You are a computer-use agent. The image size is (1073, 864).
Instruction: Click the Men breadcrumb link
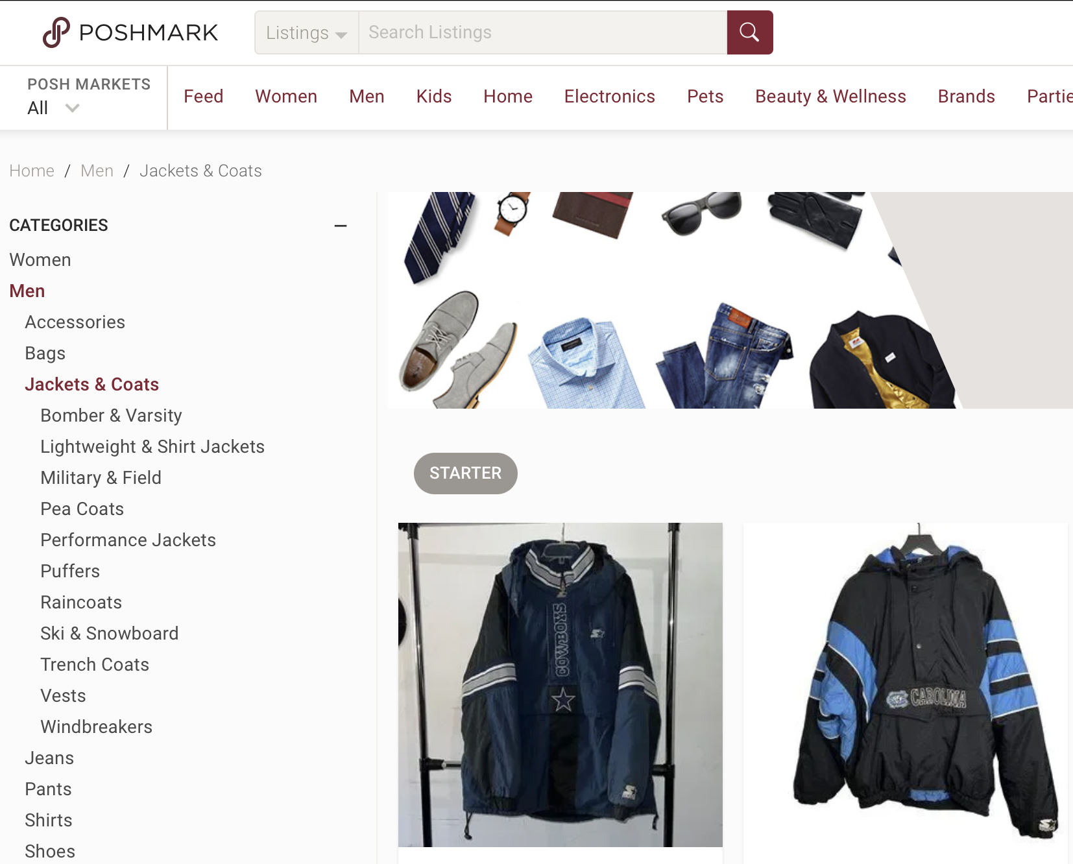pos(97,171)
